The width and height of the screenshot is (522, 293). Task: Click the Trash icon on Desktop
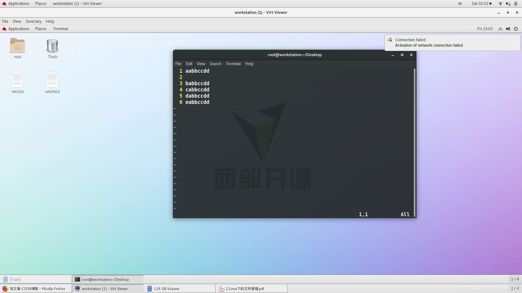tap(52, 46)
